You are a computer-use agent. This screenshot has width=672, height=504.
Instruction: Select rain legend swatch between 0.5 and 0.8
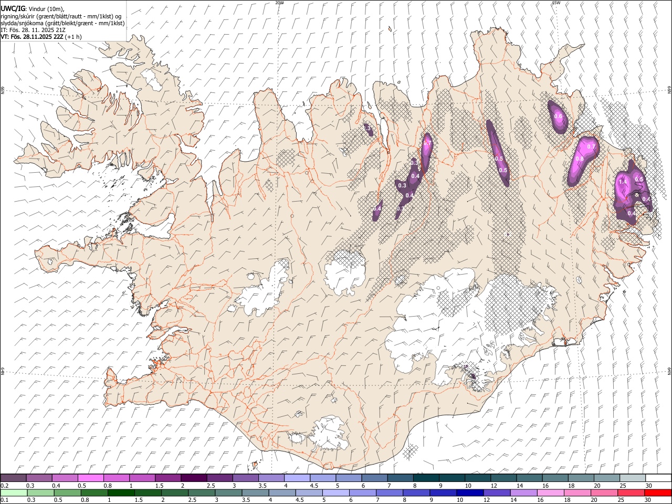67,492
